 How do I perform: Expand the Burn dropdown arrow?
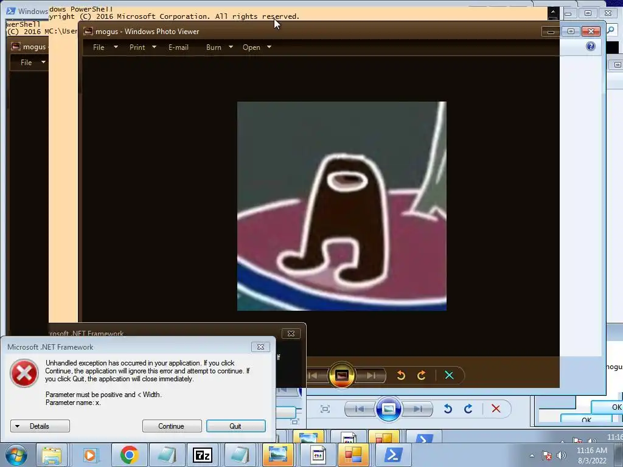[x=231, y=47]
